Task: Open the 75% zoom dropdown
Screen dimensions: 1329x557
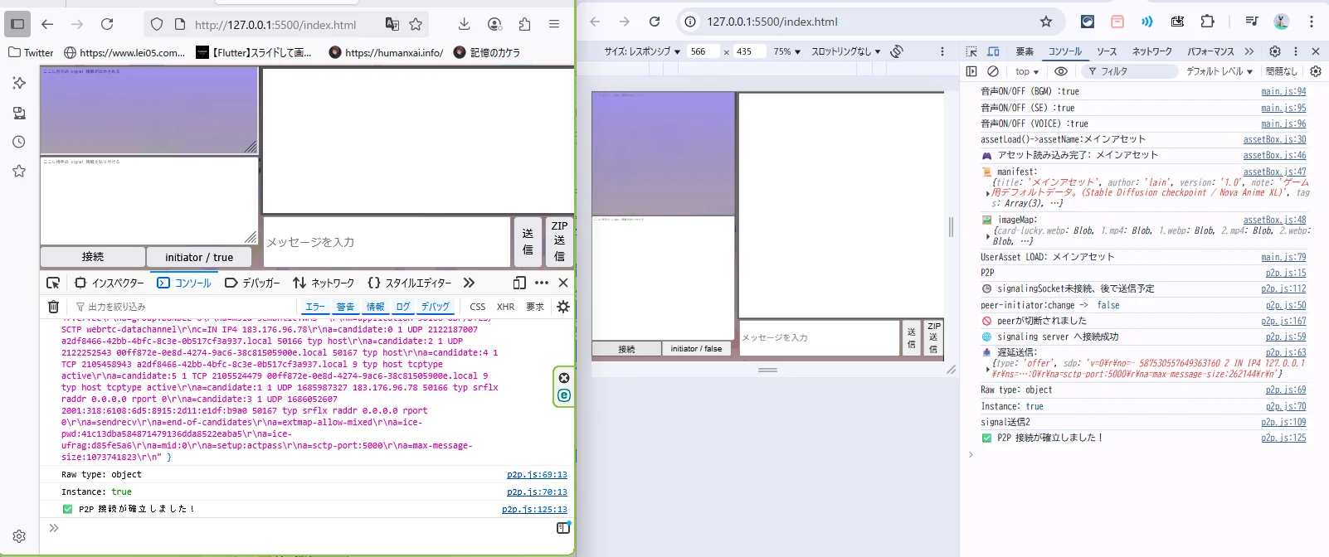Action: (786, 51)
